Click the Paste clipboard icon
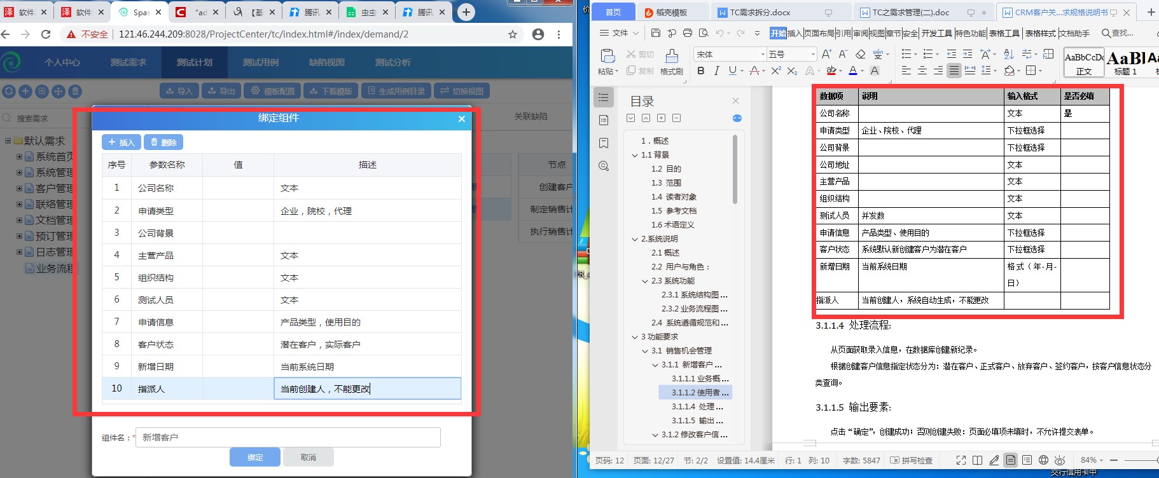The image size is (1159, 478). pyautogui.click(x=607, y=56)
